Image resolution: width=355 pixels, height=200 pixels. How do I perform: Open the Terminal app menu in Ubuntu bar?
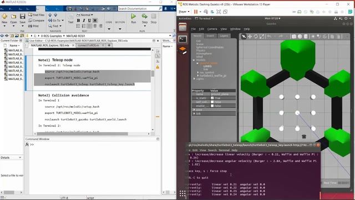204,18
